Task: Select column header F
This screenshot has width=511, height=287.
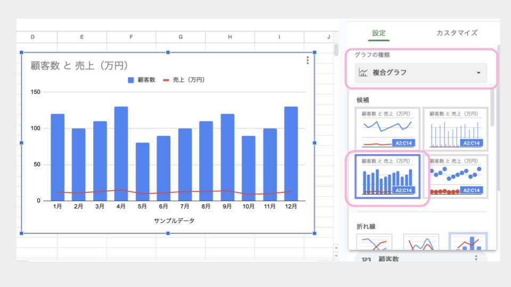Action: pyautogui.click(x=131, y=37)
